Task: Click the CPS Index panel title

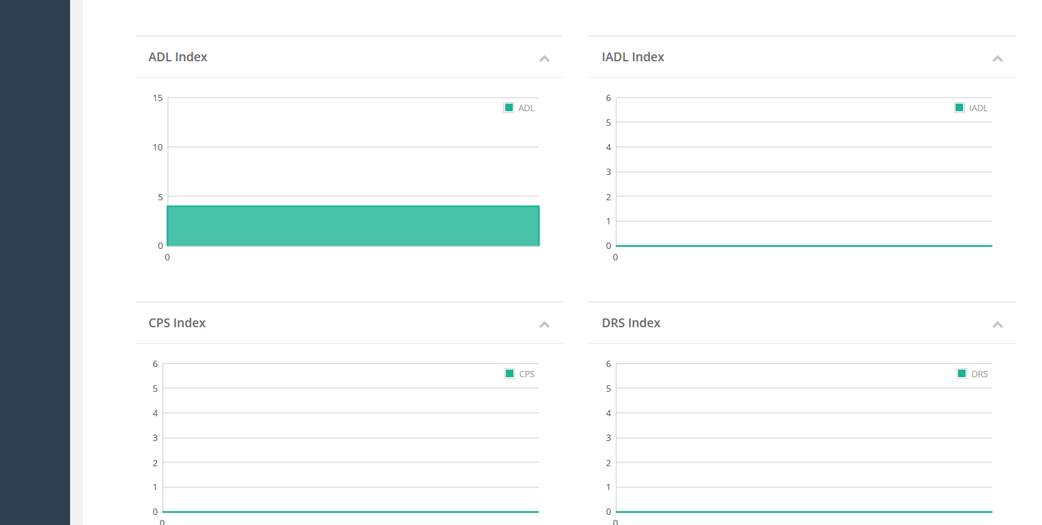Action: coord(177,323)
